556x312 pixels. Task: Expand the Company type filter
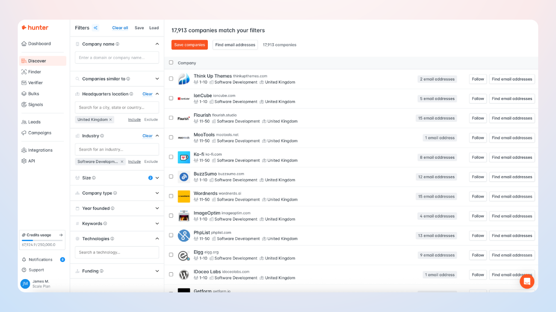(x=157, y=193)
